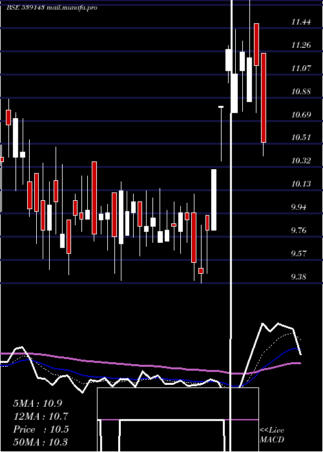
Task: Click the 10.88 price axis label
Action: pos(301,92)
